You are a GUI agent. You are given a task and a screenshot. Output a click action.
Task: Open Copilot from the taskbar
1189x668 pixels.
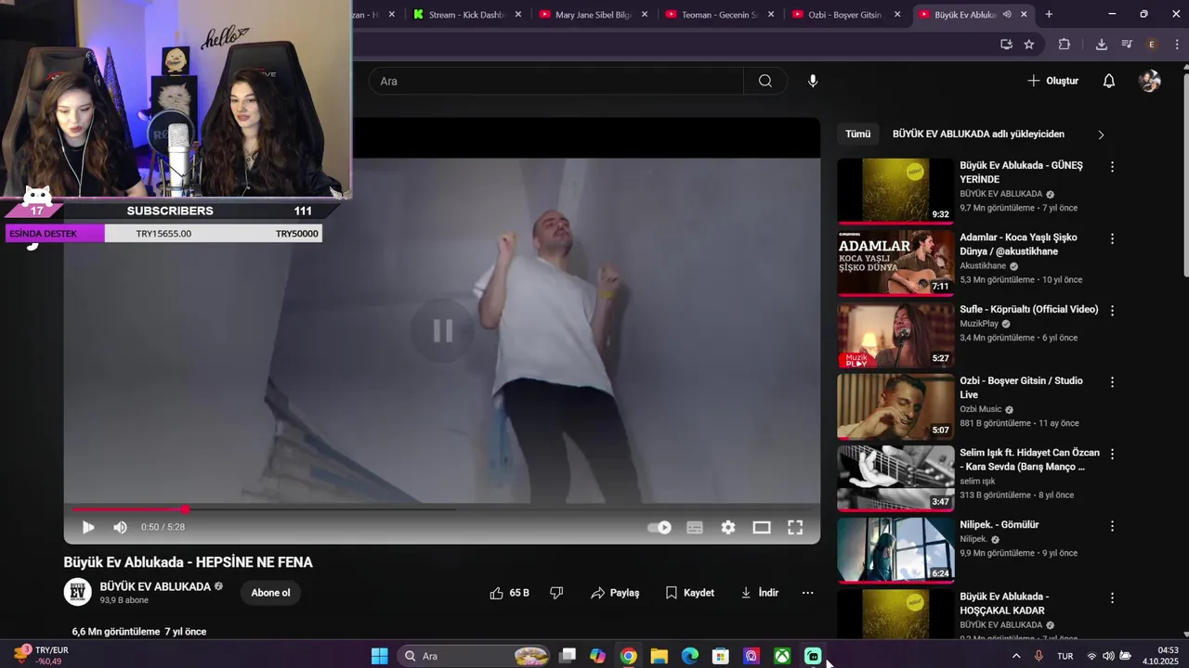pyautogui.click(x=597, y=656)
